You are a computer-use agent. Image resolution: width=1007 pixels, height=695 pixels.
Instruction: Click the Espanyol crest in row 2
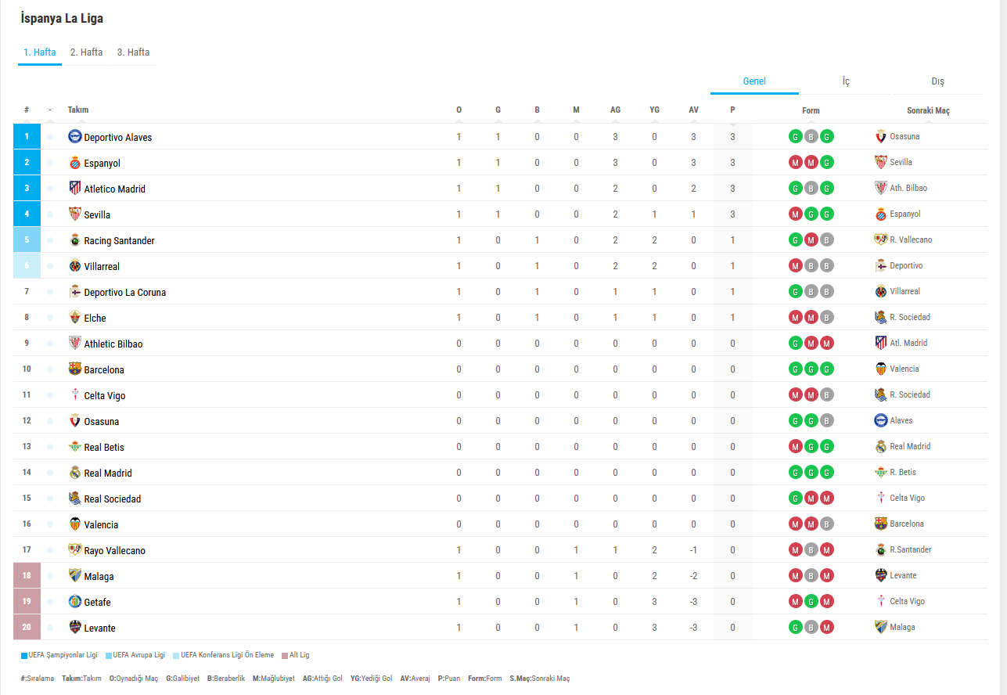[x=75, y=162]
